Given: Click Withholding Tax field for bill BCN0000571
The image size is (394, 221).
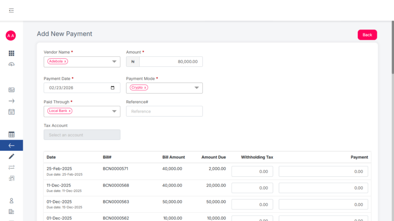Looking at the screenshot, I should pos(252,171).
